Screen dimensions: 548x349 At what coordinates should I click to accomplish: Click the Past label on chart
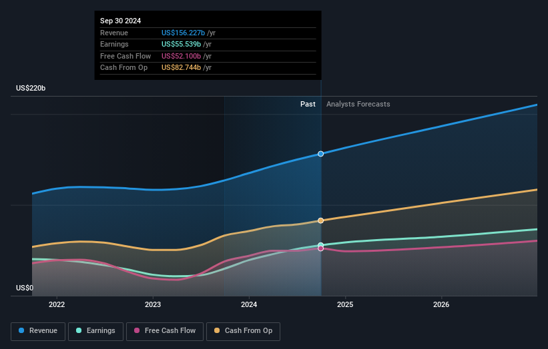point(308,104)
